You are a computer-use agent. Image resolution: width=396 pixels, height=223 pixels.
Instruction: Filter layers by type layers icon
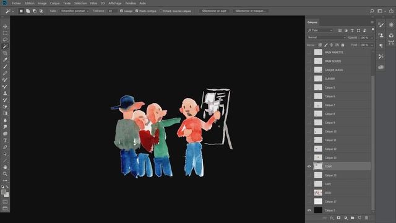pyautogui.click(x=352, y=30)
